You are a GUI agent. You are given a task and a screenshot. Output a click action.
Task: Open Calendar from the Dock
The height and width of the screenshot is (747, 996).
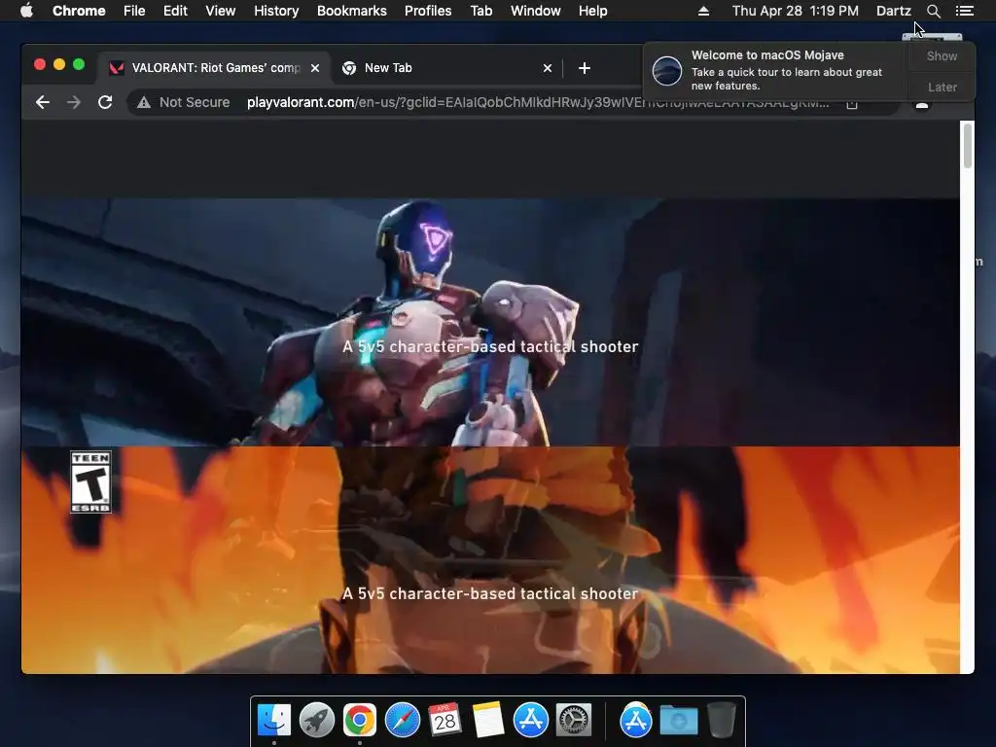coord(445,720)
